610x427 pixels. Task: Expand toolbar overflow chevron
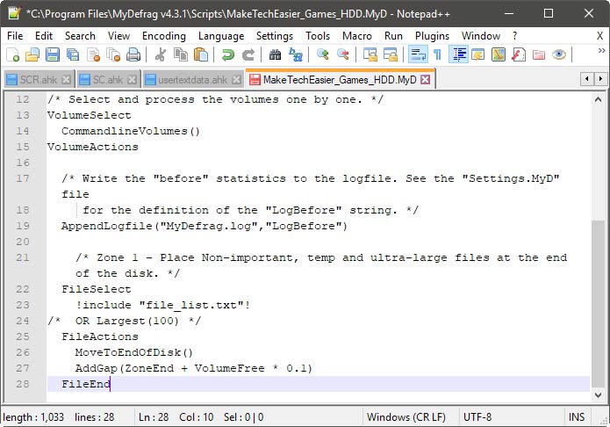(601, 51)
